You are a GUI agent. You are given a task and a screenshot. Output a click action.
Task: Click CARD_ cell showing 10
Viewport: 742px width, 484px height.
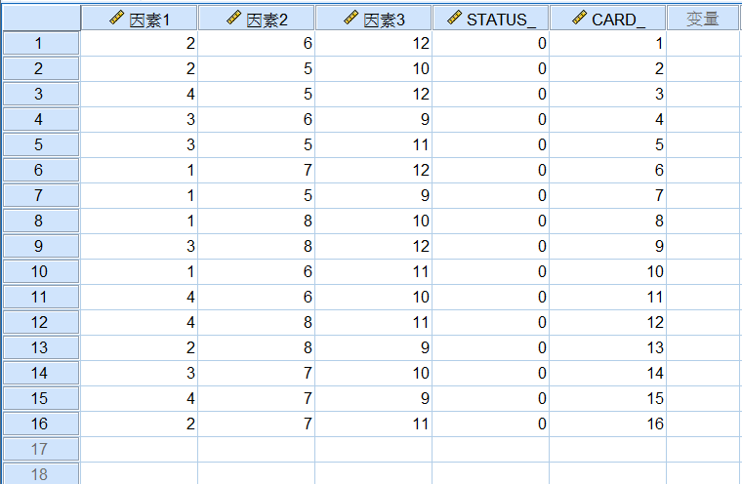tap(608, 271)
